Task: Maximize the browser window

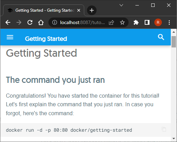Action: click(153, 5)
